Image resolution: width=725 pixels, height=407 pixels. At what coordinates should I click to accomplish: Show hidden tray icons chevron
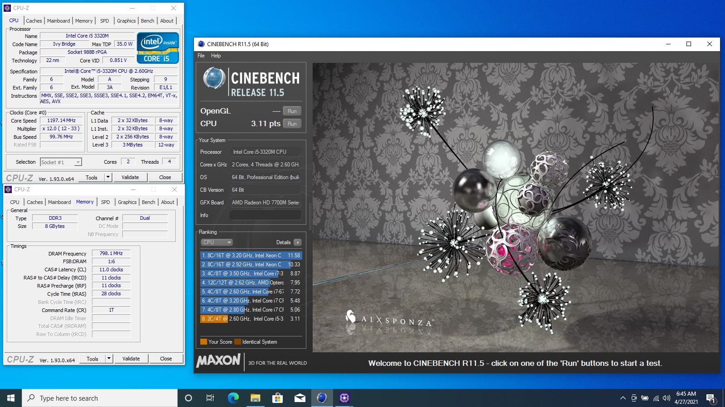click(623, 398)
